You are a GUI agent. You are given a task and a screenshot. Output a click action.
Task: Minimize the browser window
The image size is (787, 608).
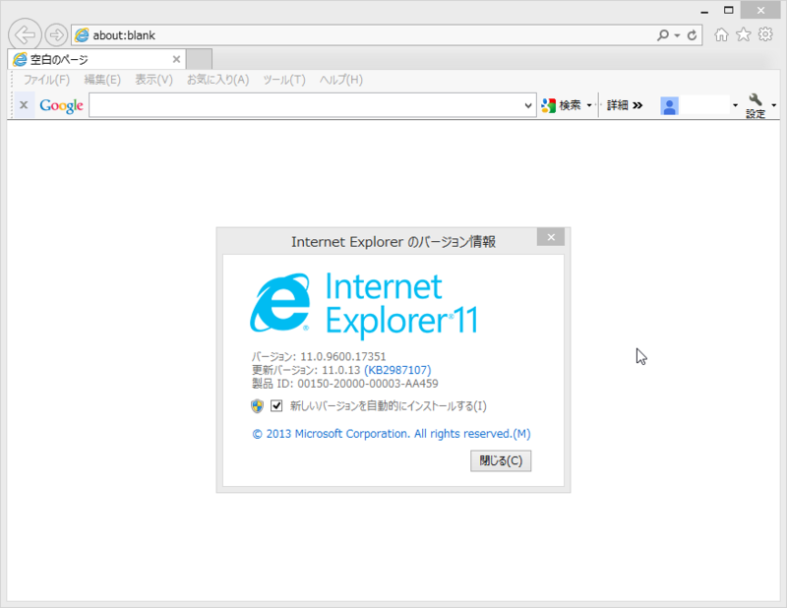[x=704, y=11]
